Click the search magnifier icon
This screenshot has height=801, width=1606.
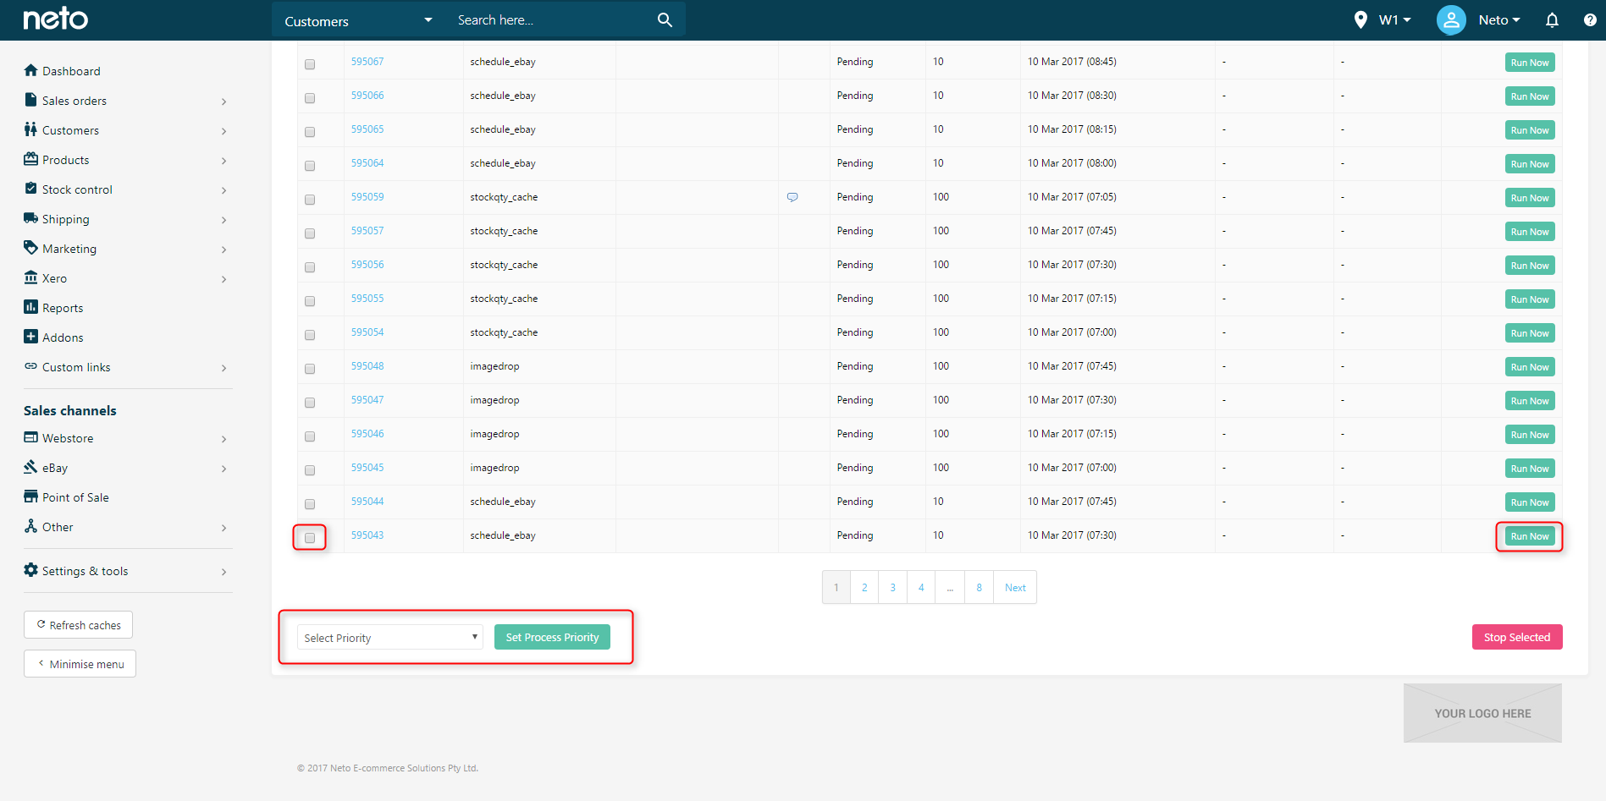665,19
